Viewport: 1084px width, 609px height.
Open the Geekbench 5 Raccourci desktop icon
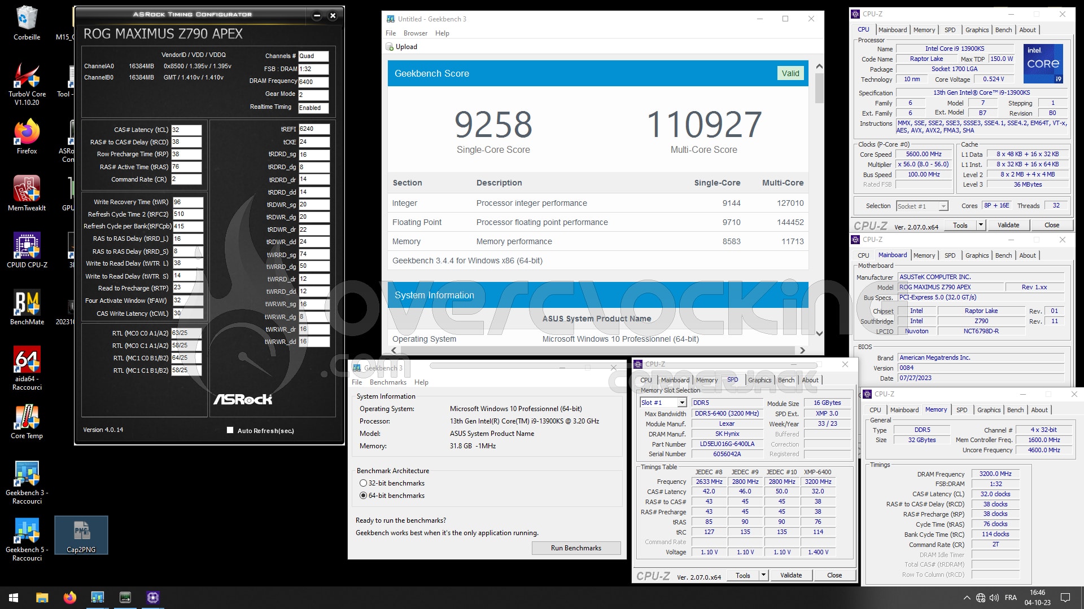point(27,540)
